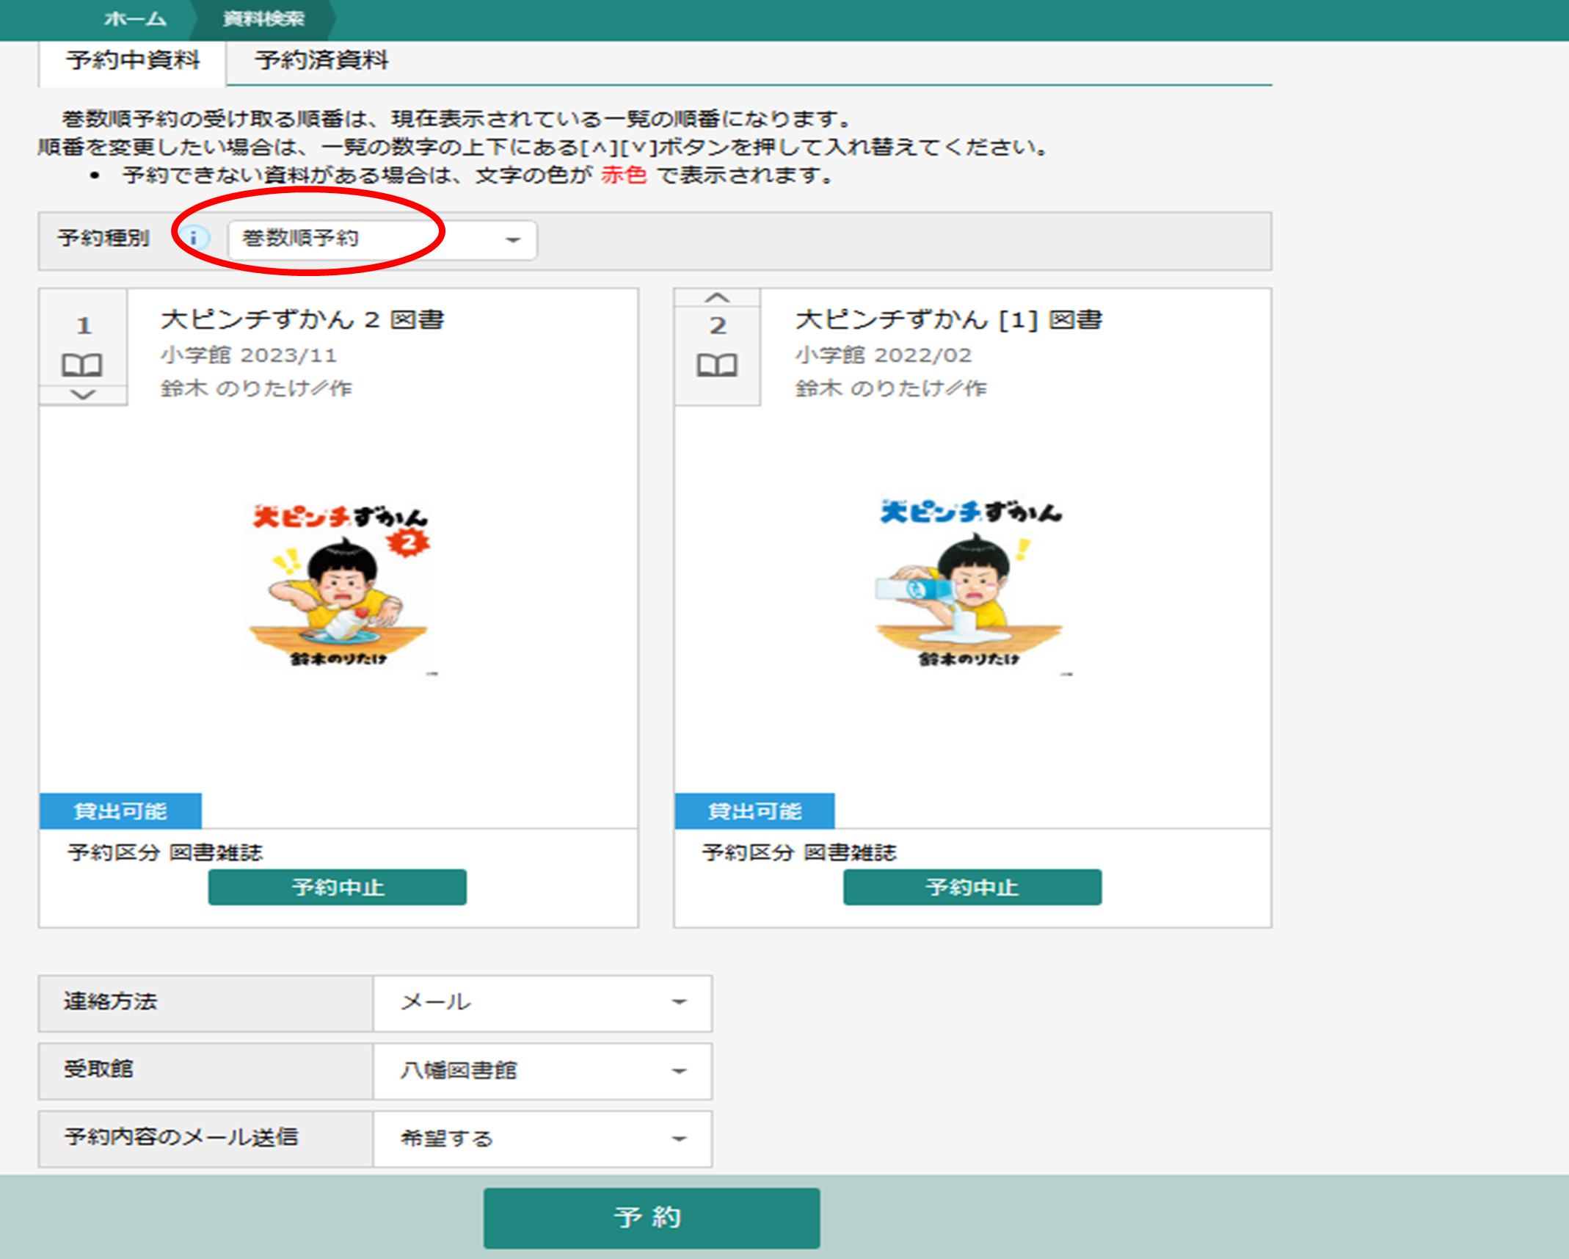Open the 巻数順予約 reservation type dropdown
The width and height of the screenshot is (1569, 1259).
[382, 239]
